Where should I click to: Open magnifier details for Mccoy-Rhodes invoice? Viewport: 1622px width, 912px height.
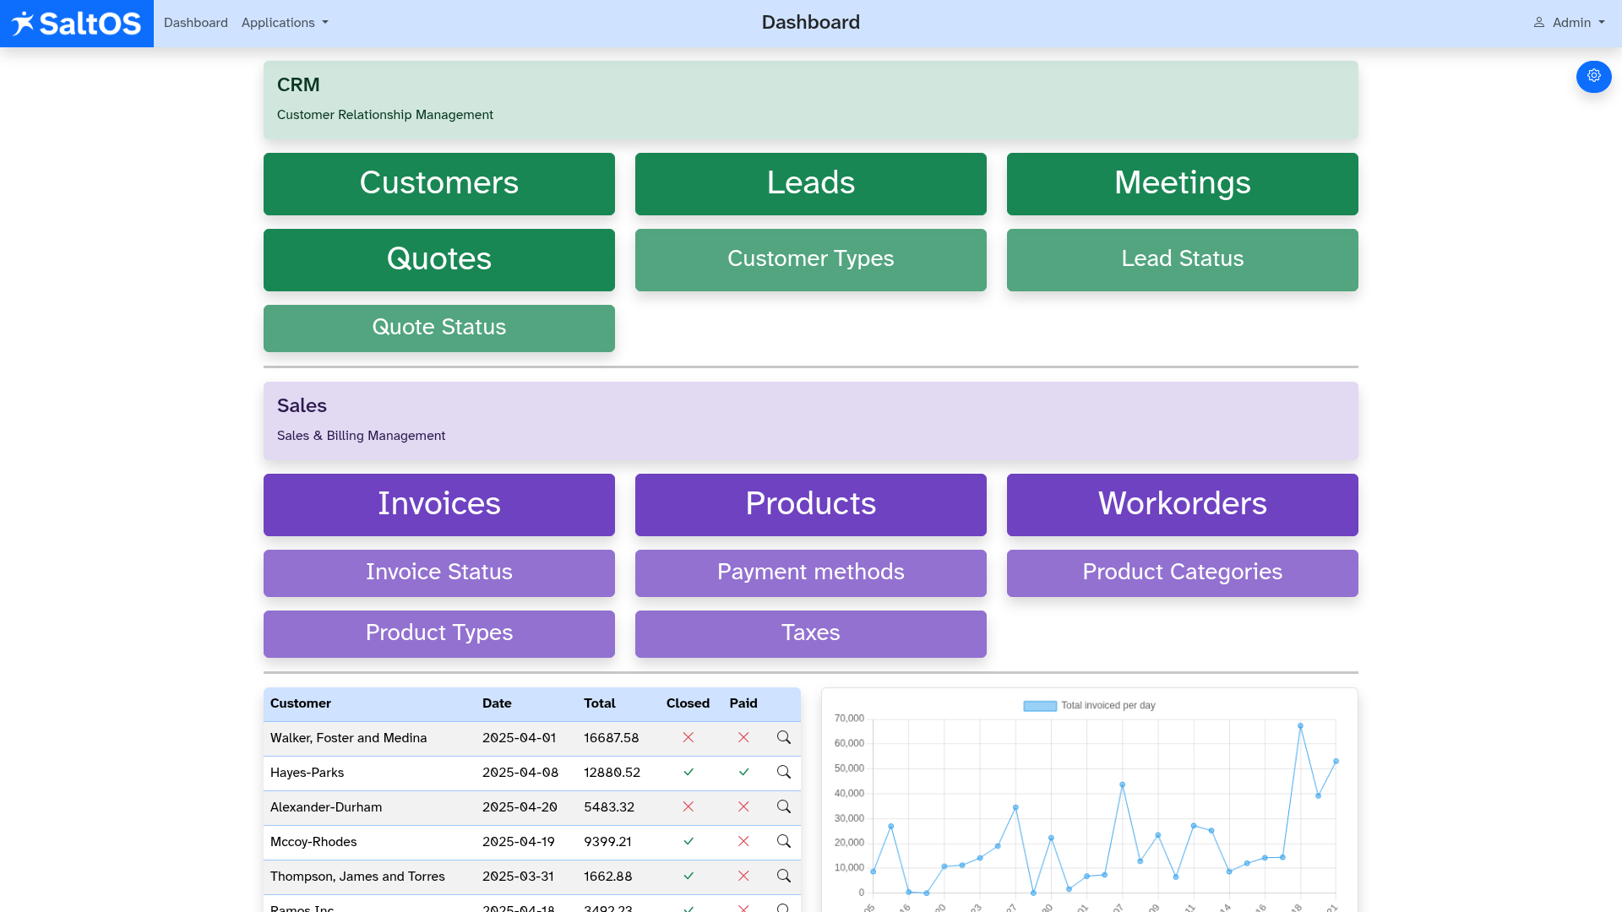click(x=783, y=841)
